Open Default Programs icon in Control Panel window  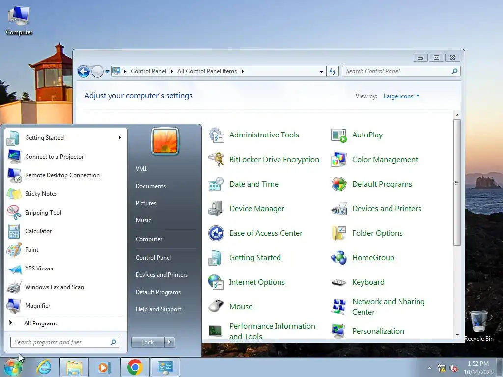339,184
